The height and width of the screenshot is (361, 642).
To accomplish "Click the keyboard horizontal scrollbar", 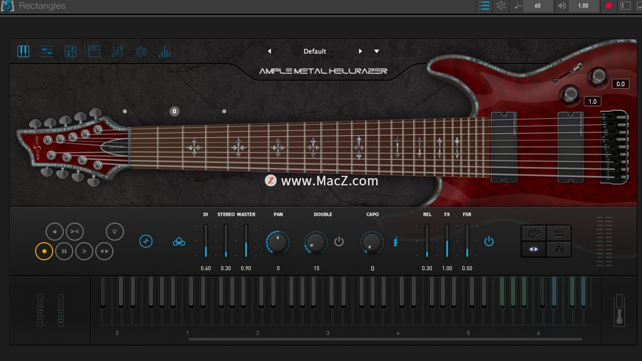I will (x=385, y=339).
